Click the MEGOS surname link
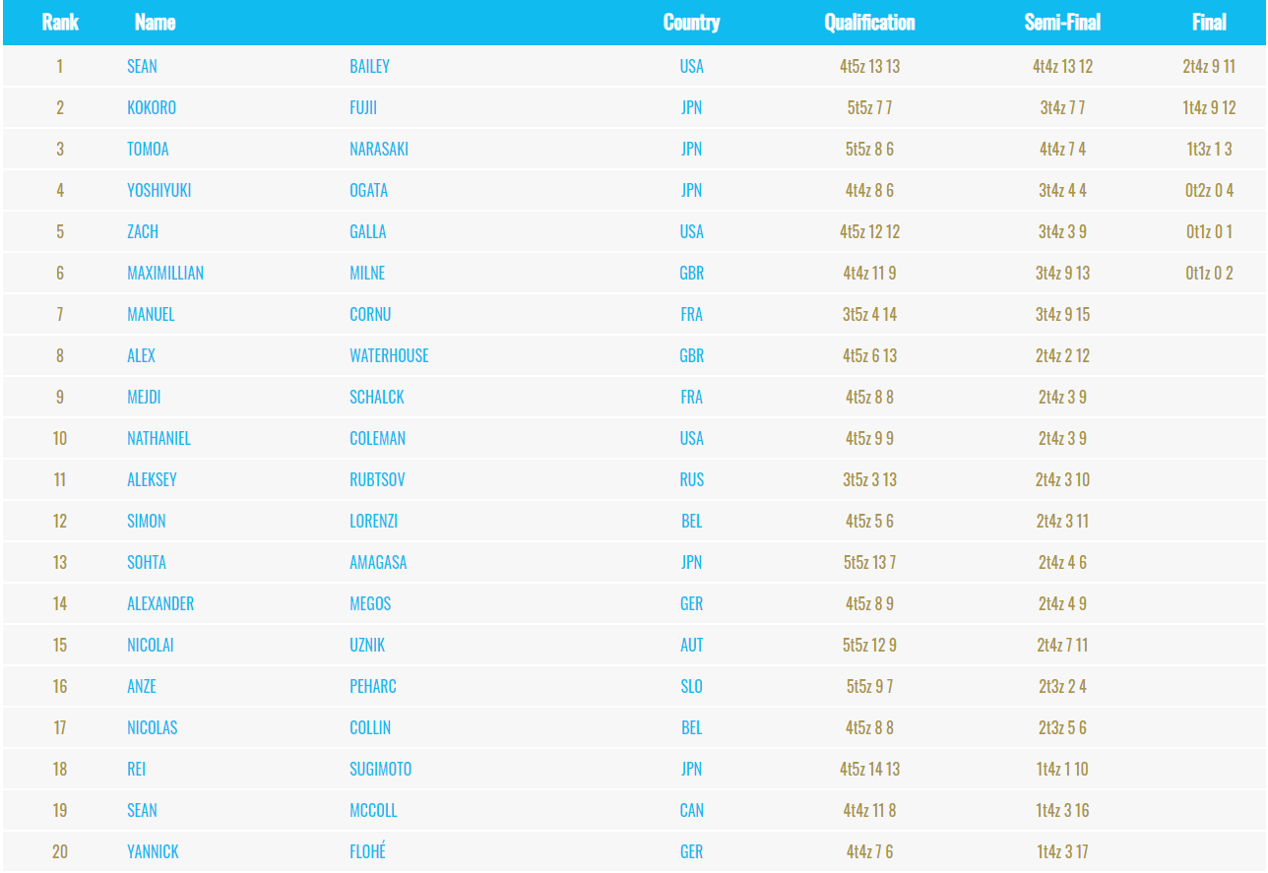This screenshot has width=1268, height=873. coord(370,603)
